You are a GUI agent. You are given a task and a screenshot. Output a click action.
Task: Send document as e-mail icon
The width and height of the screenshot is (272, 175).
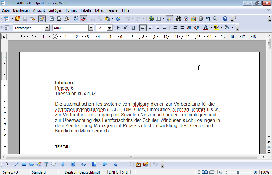pyautogui.click(x=32, y=19)
